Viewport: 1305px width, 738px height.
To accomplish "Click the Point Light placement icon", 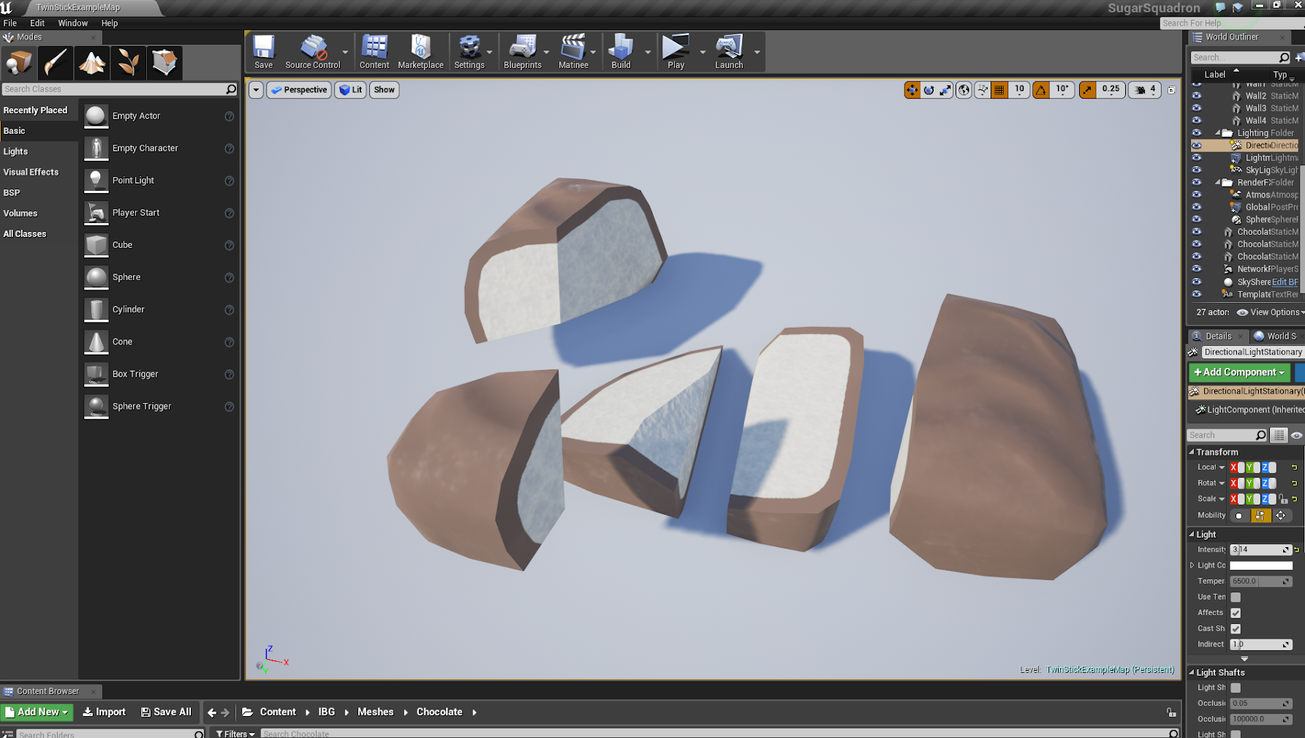I will [x=96, y=181].
